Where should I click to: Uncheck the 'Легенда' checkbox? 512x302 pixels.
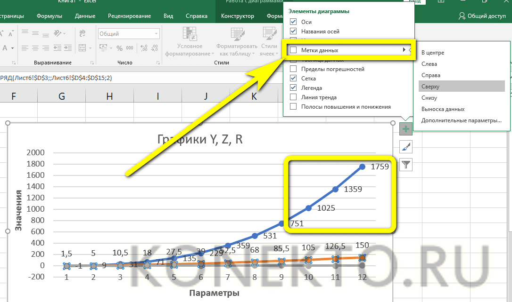pos(293,88)
